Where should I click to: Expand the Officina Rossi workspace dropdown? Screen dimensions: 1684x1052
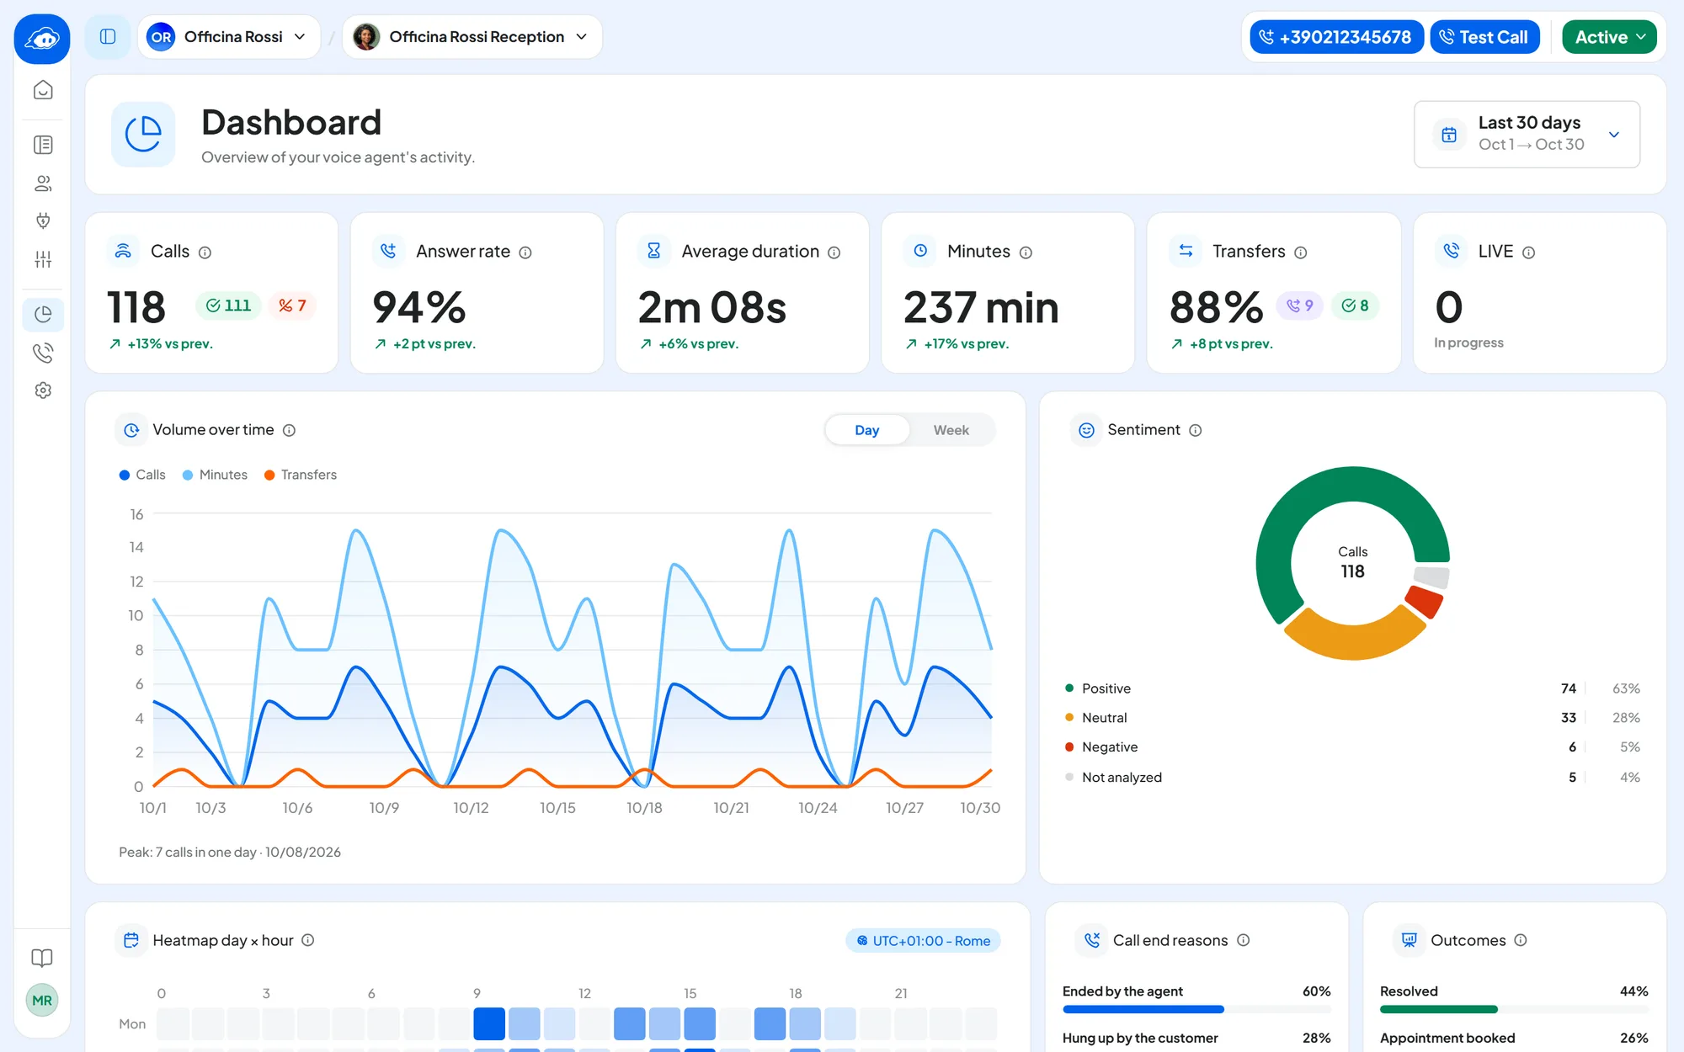(229, 37)
